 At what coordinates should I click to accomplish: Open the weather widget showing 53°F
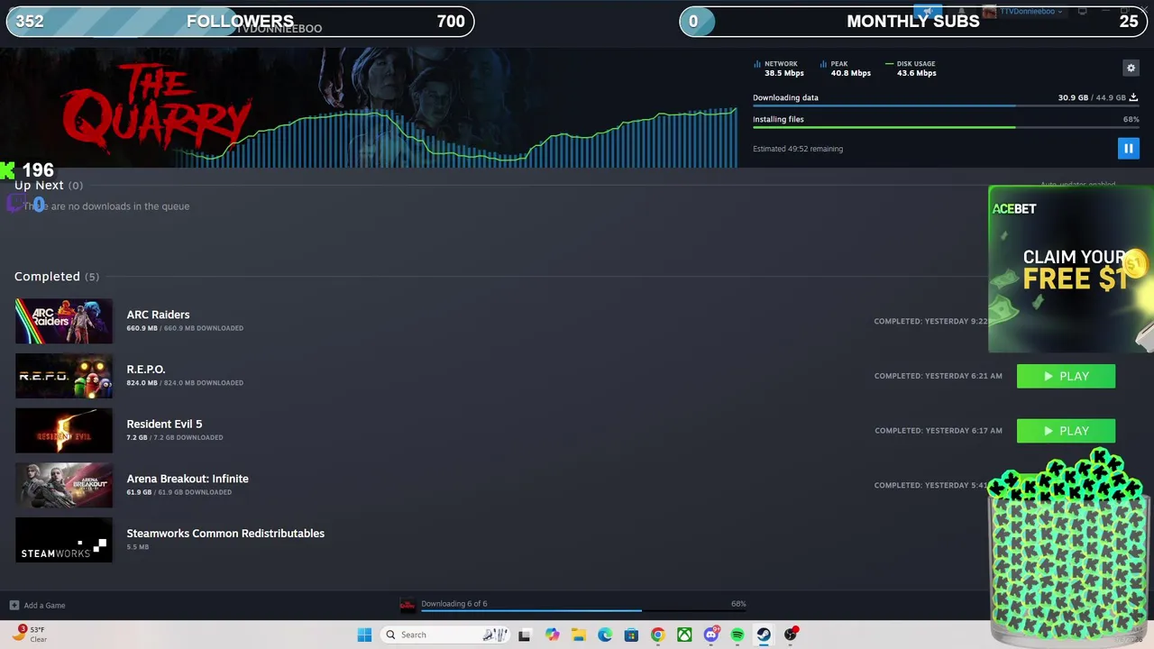(x=30, y=634)
